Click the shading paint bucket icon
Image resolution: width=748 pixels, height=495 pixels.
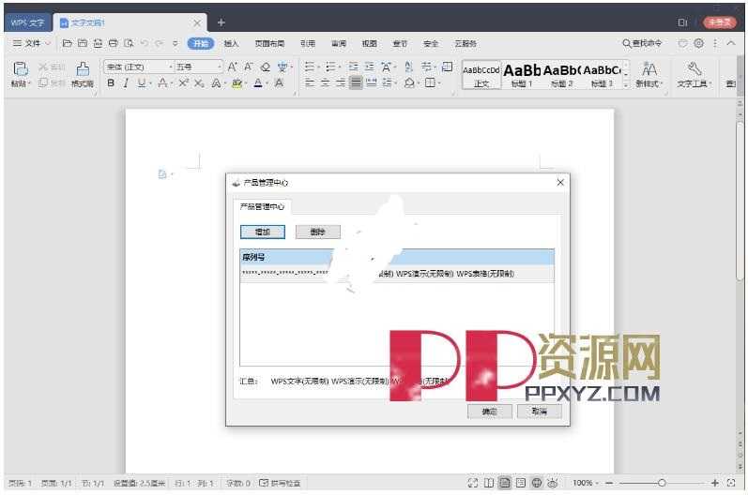409,83
